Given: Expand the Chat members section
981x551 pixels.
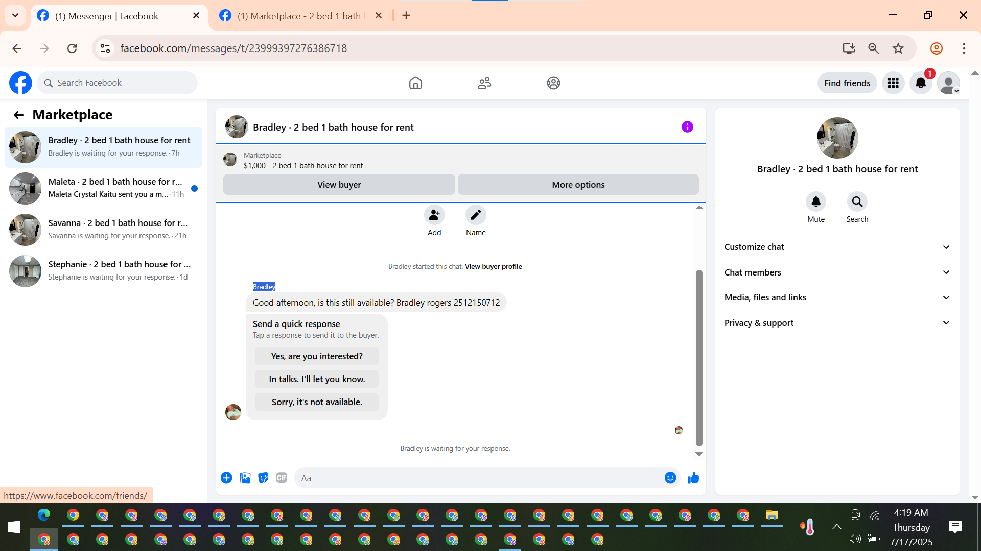Looking at the screenshot, I should click(837, 272).
